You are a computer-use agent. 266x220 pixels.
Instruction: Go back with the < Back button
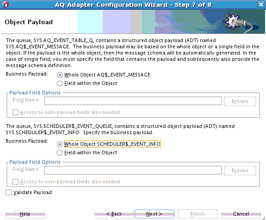[114, 214]
